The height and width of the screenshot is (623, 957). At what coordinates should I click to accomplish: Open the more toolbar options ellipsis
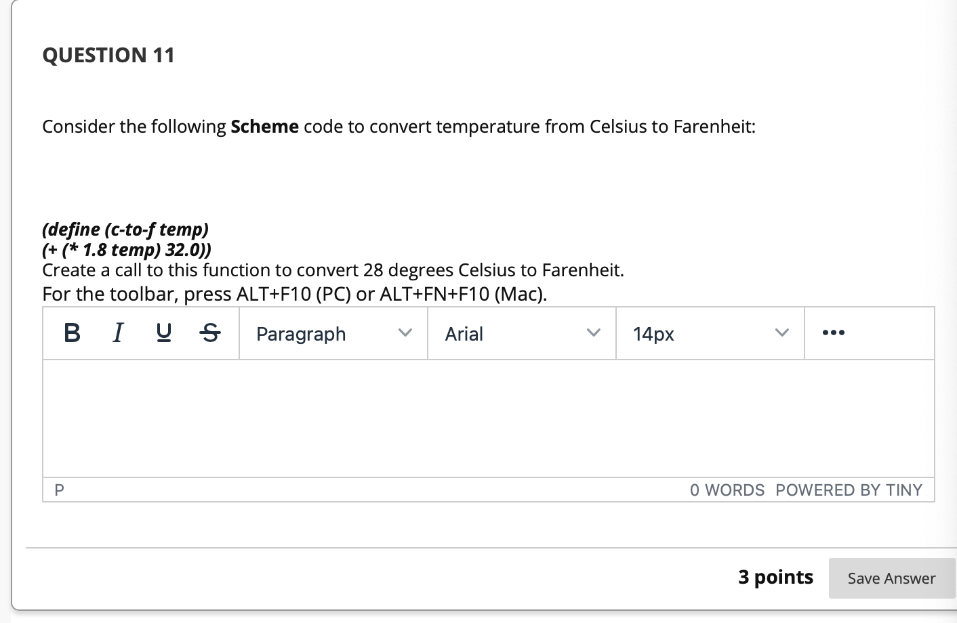(833, 332)
